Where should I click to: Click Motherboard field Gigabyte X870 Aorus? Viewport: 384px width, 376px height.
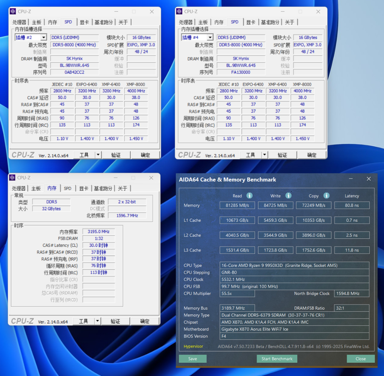click(x=294, y=329)
